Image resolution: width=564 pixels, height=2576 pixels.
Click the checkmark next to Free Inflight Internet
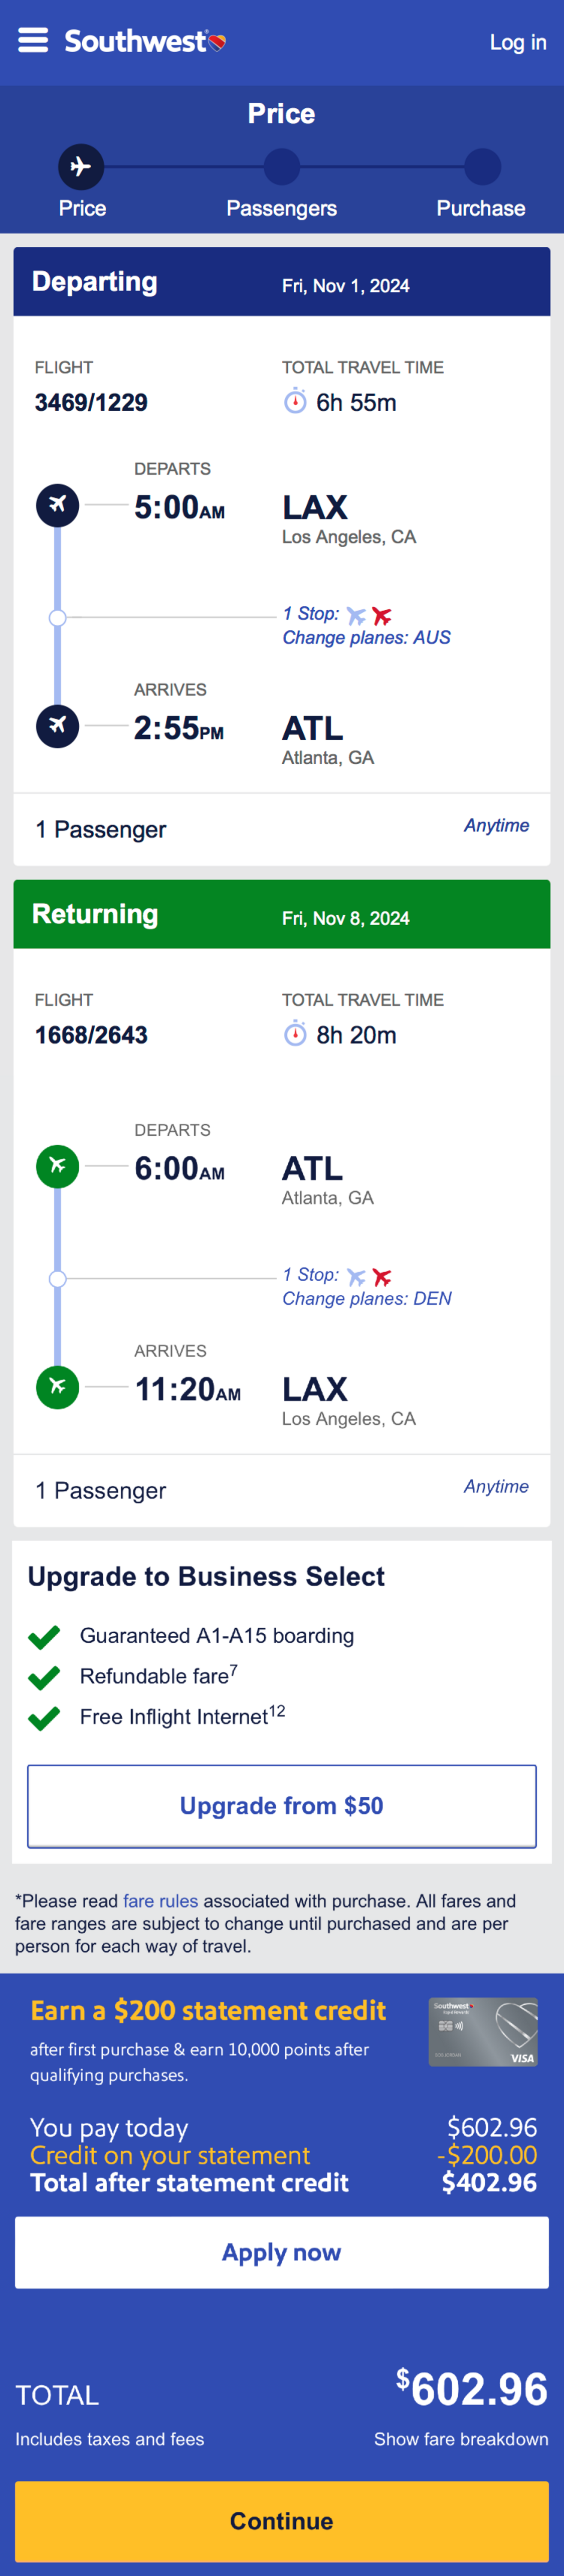pos(44,1717)
